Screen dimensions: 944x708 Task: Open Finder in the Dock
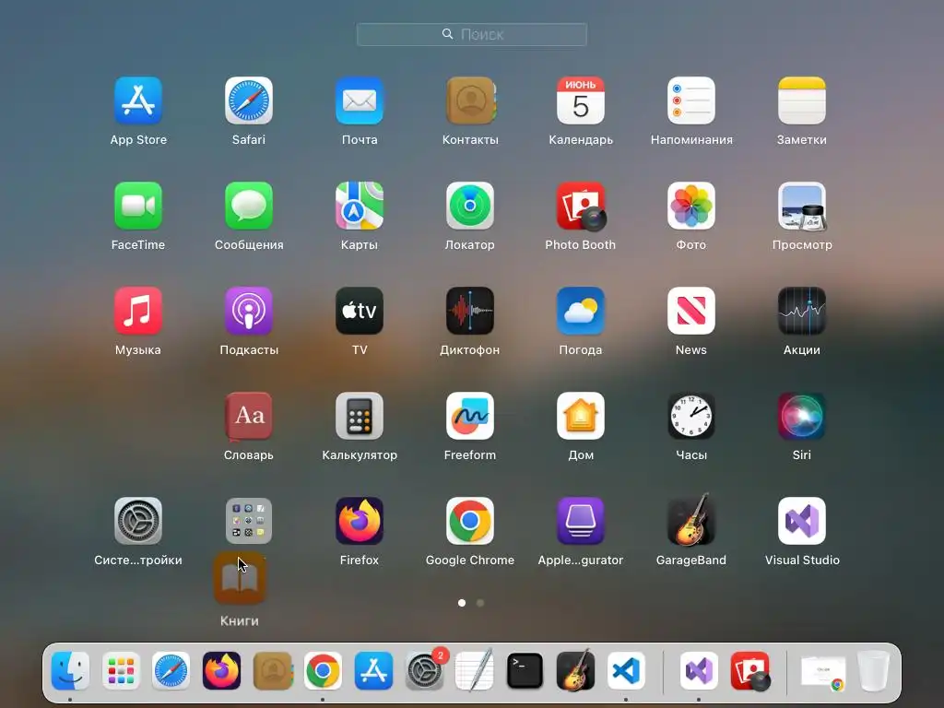pos(70,671)
